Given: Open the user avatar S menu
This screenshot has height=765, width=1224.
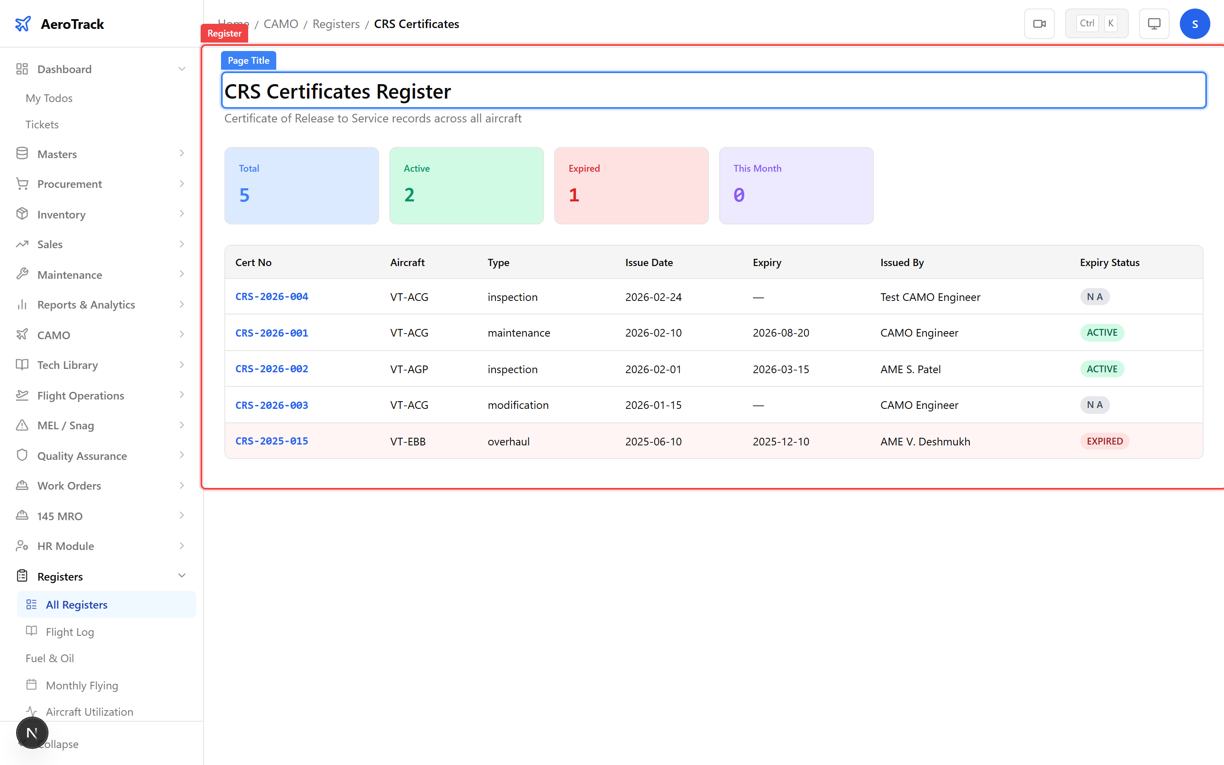Looking at the screenshot, I should click(x=1194, y=24).
